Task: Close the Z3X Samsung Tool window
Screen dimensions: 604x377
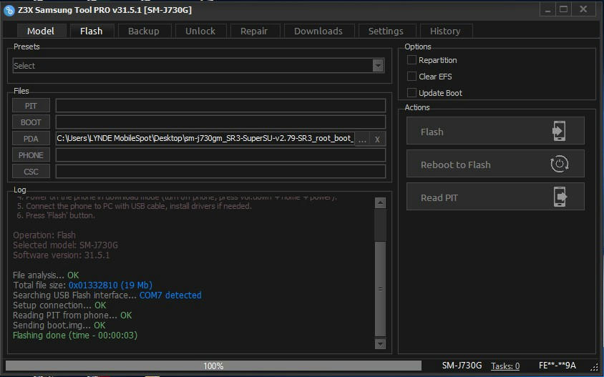Action: coord(583,9)
